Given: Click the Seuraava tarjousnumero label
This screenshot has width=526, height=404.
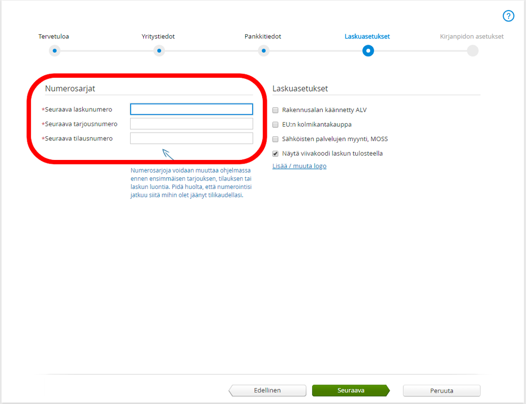Looking at the screenshot, I should 81,124.
